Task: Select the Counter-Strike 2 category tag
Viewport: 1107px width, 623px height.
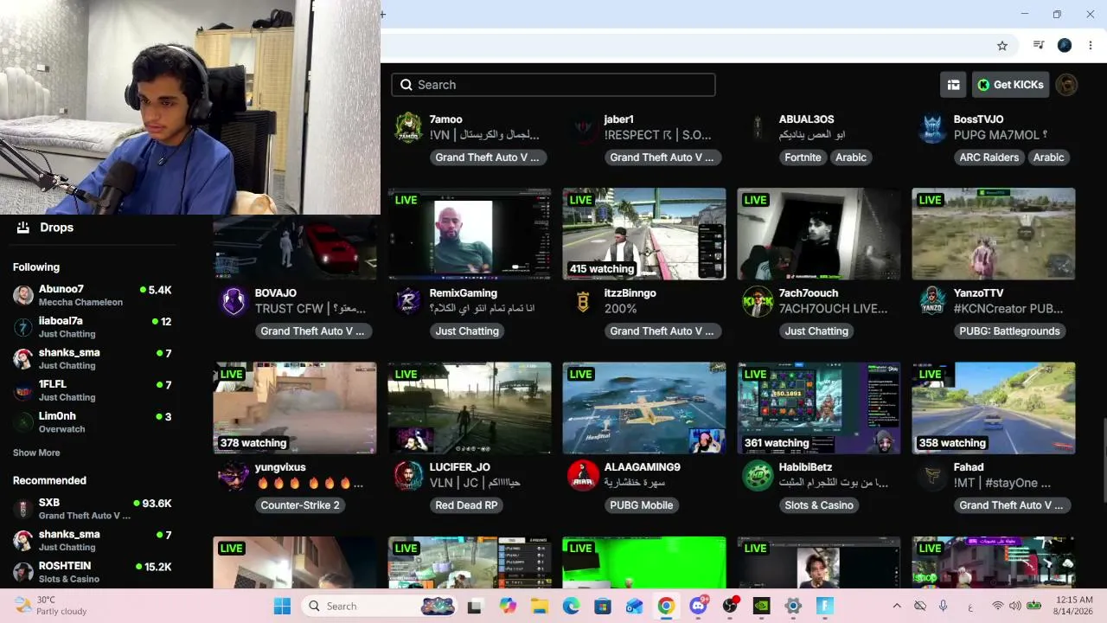Action: (x=300, y=505)
